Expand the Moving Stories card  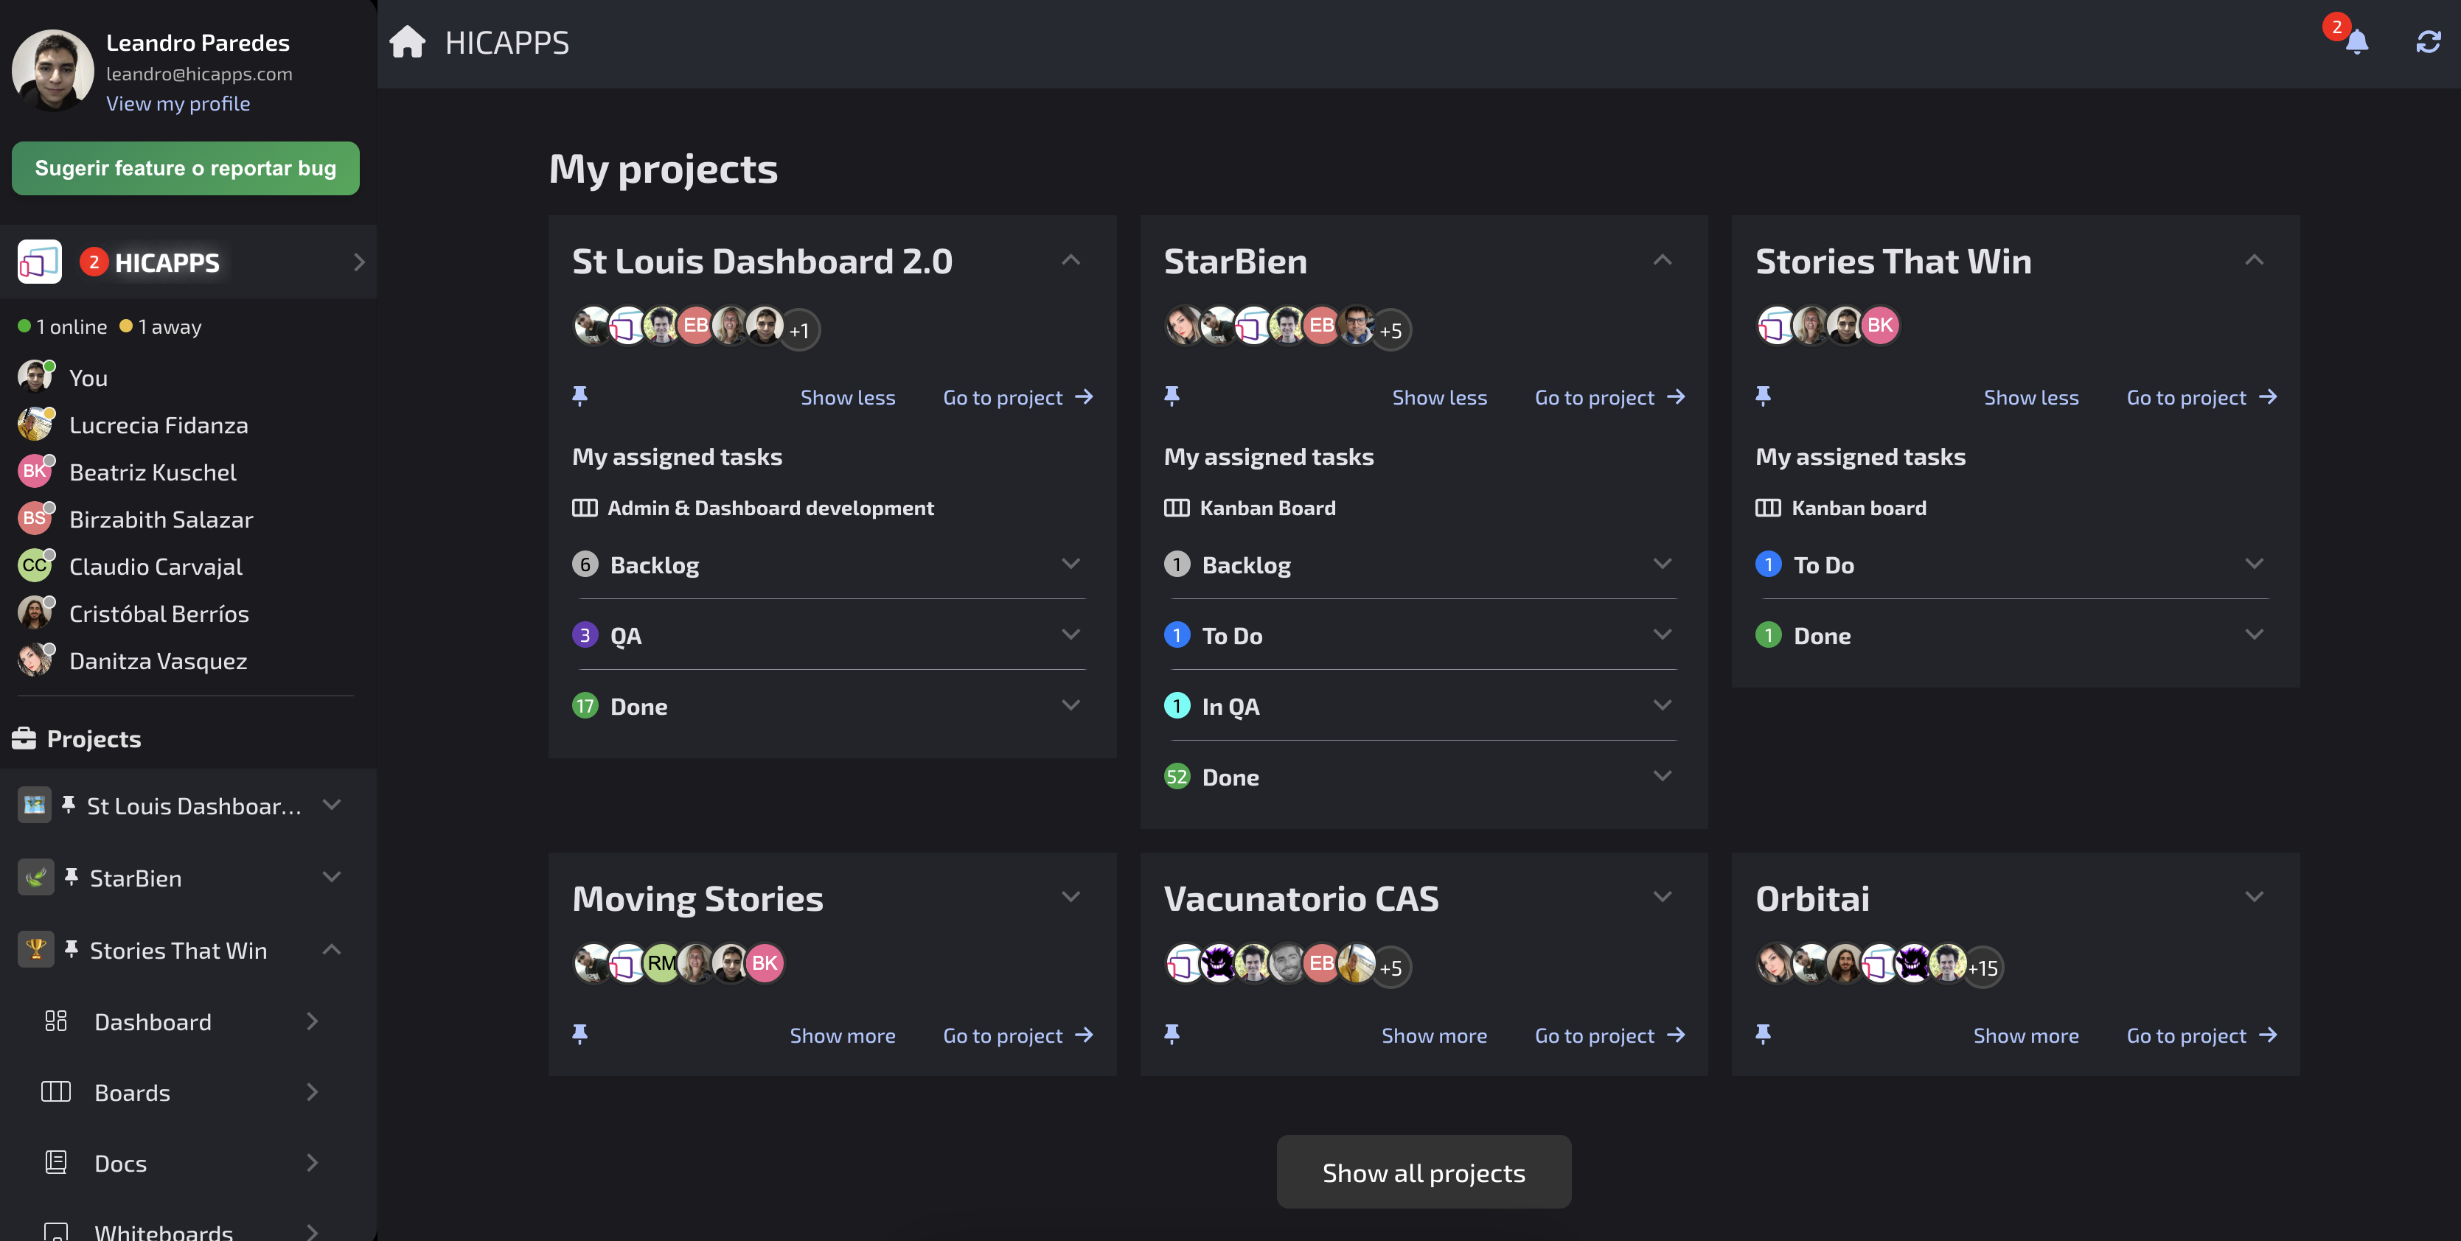point(1071,896)
